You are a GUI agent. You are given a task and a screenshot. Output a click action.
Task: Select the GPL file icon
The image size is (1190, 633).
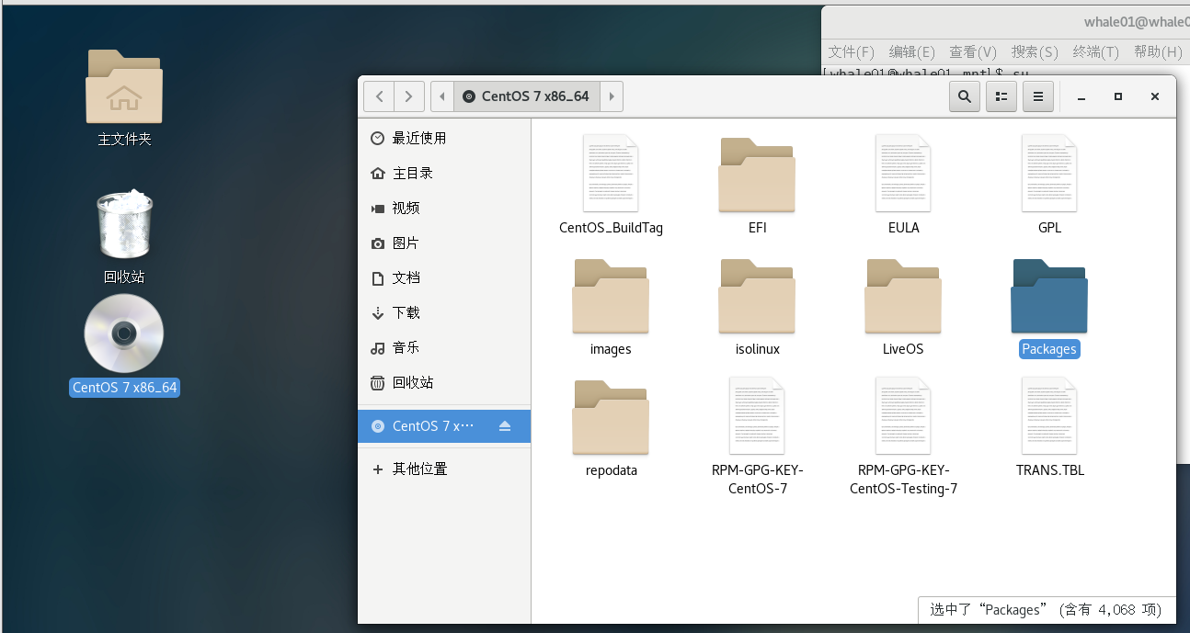point(1049,173)
